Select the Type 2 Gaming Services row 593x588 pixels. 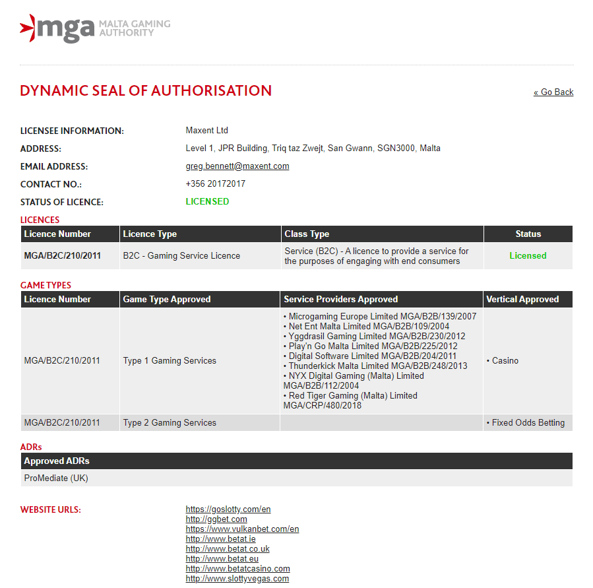click(170, 423)
